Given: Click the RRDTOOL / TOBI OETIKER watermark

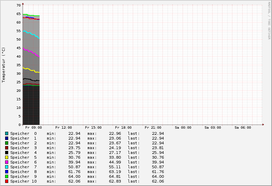Looking at the screenshot, I should (269, 20).
